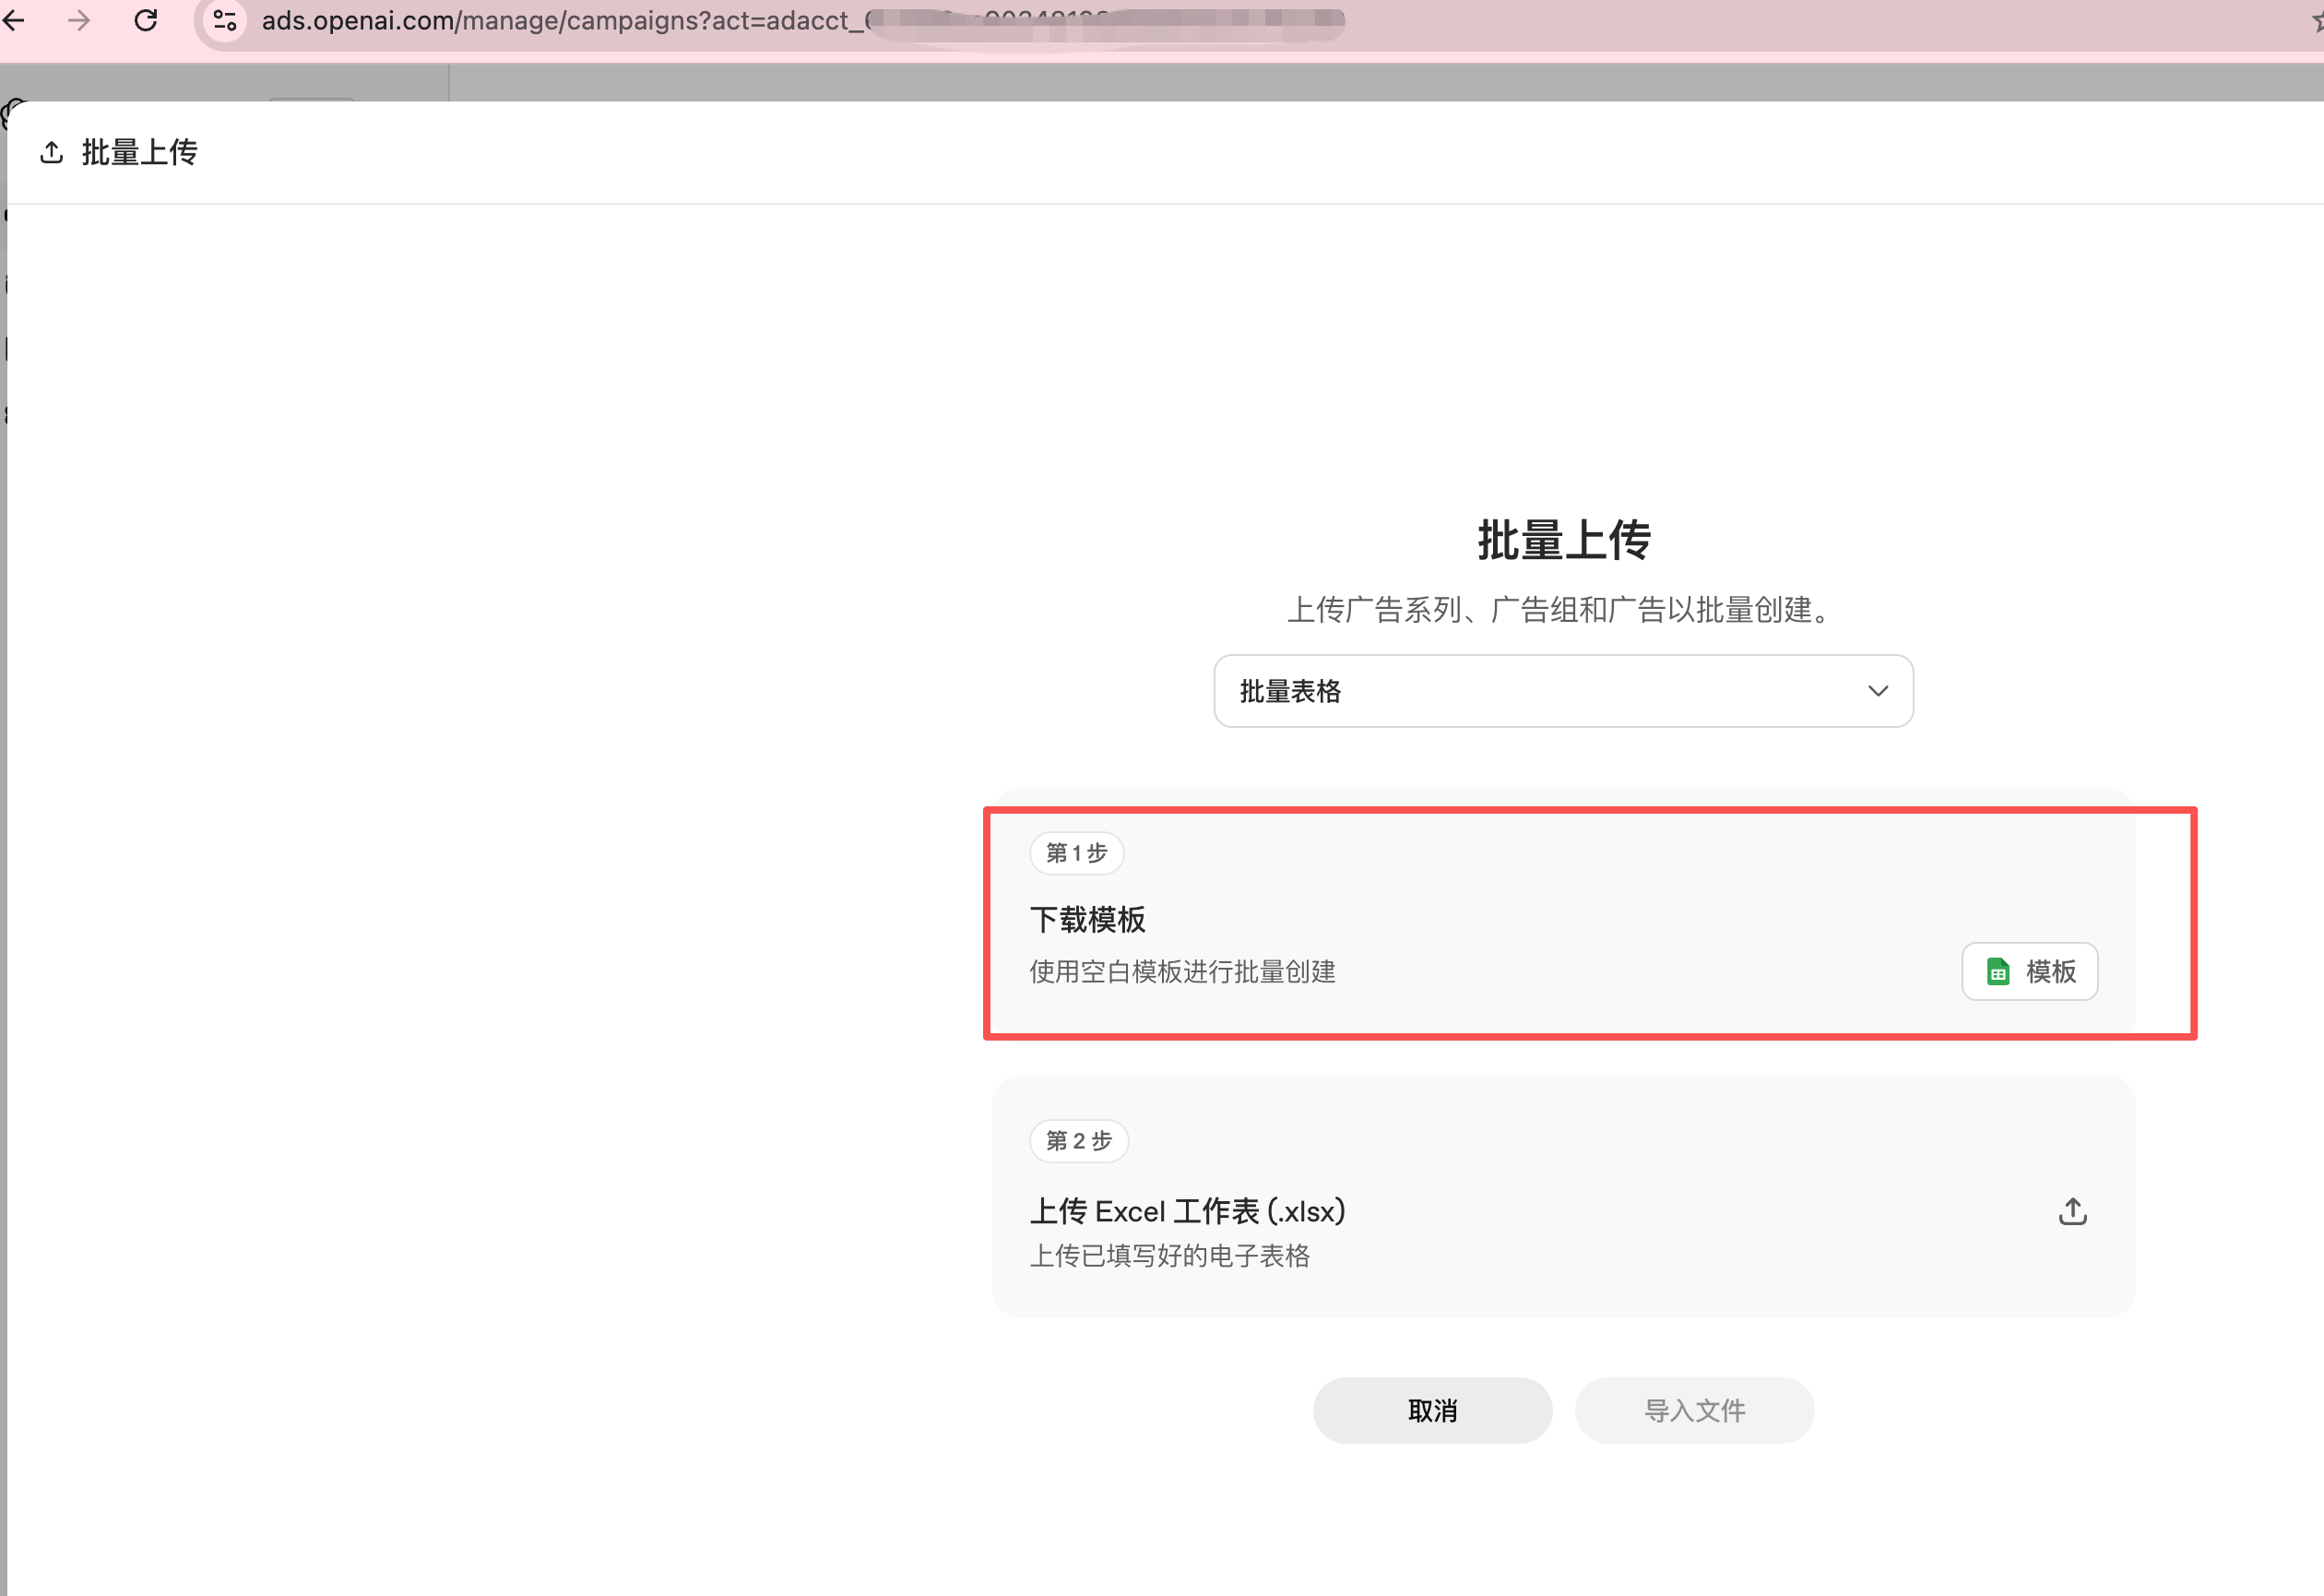Download the 模板 spreadsheet template
Image resolution: width=2324 pixels, height=1596 pixels.
click(x=2029, y=971)
